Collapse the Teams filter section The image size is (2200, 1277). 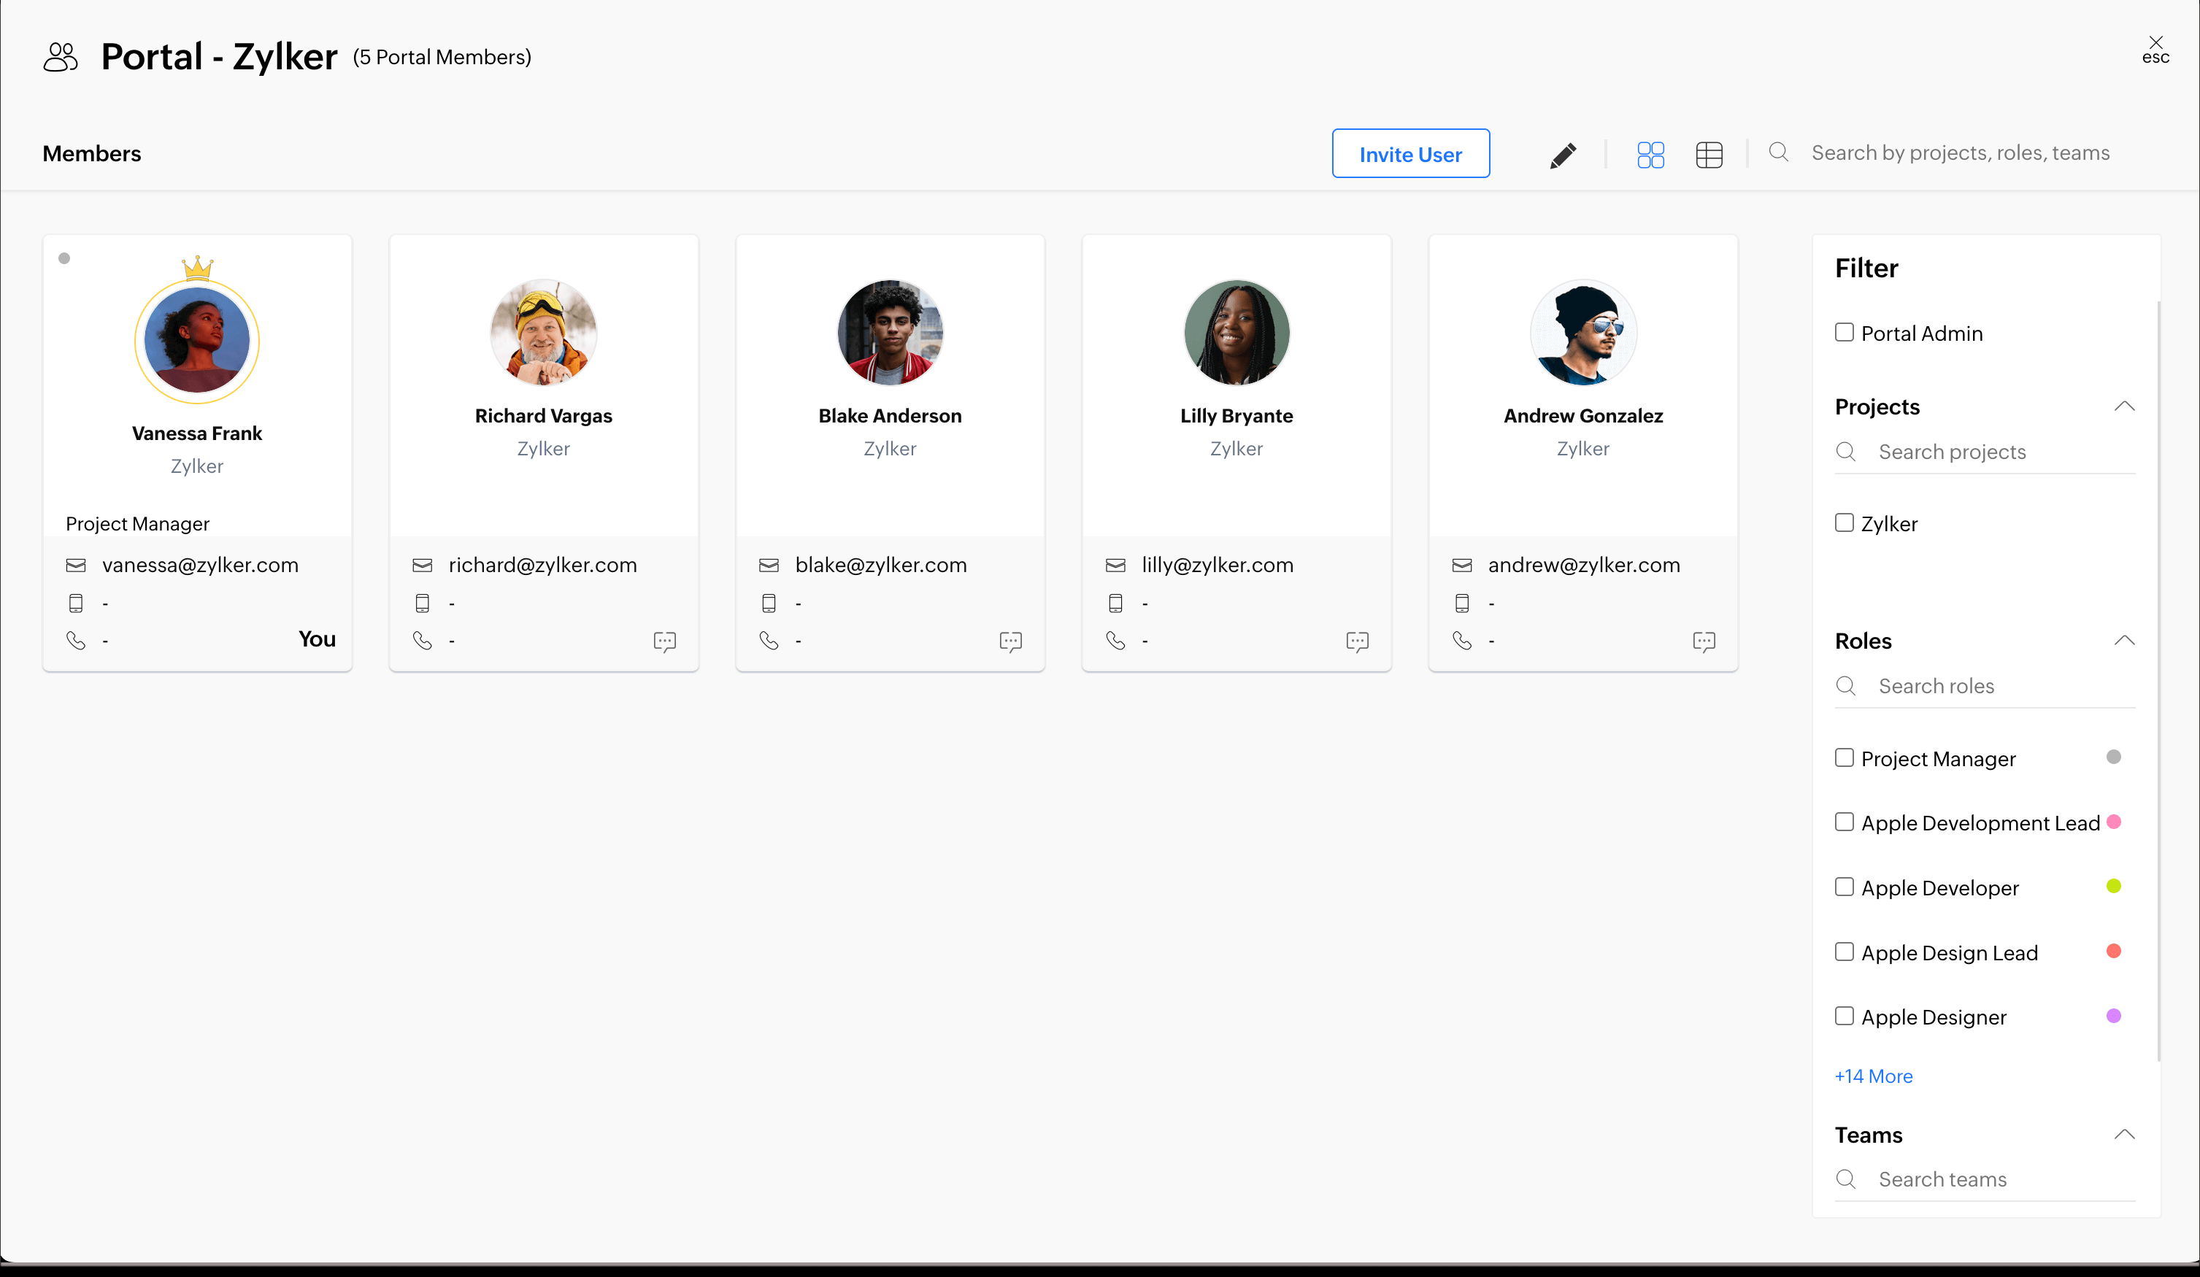2124,1135
